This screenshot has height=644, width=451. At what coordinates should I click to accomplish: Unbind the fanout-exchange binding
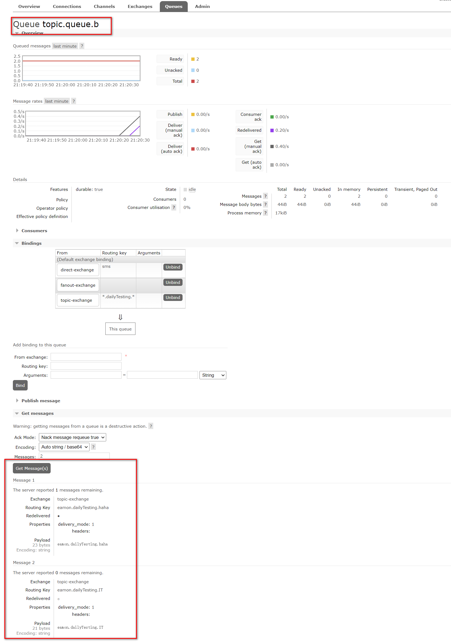pos(173,283)
